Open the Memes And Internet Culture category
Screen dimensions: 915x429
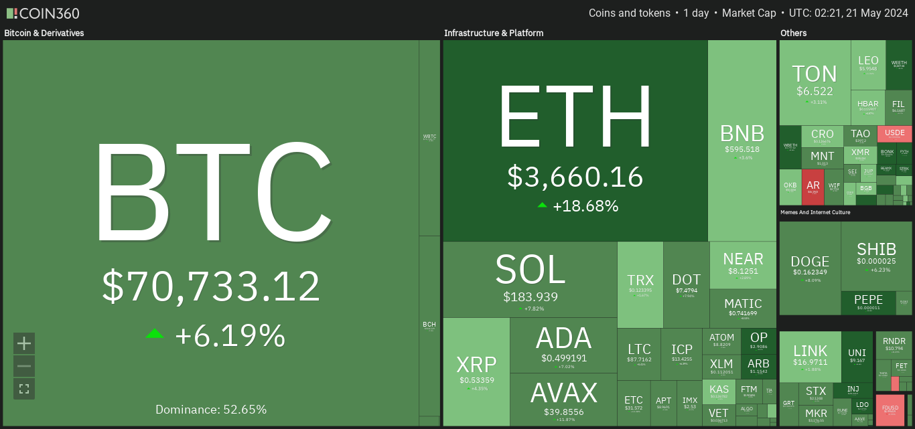tap(815, 212)
